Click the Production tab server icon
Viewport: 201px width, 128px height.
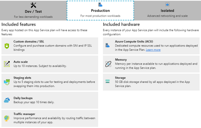click(100, 4)
